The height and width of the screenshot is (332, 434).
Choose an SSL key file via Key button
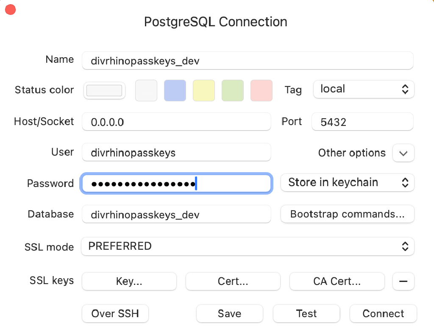click(x=129, y=281)
